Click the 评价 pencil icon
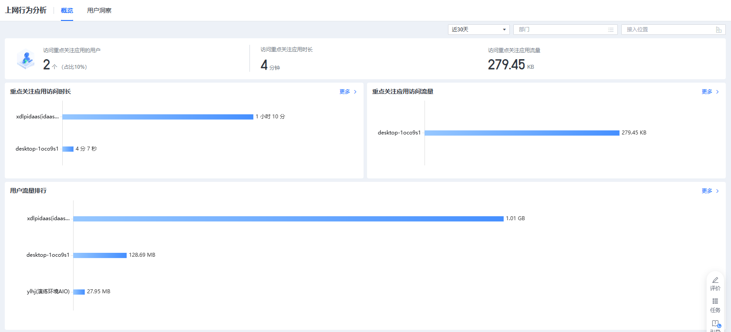Image resolution: width=731 pixels, height=332 pixels. tap(715, 280)
